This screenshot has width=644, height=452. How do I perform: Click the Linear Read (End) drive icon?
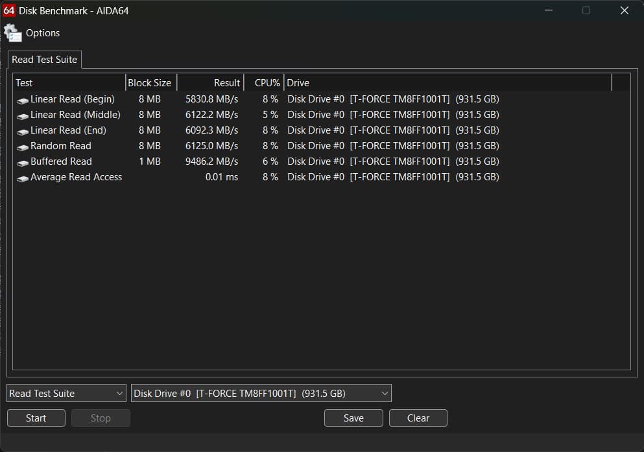[23, 131]
